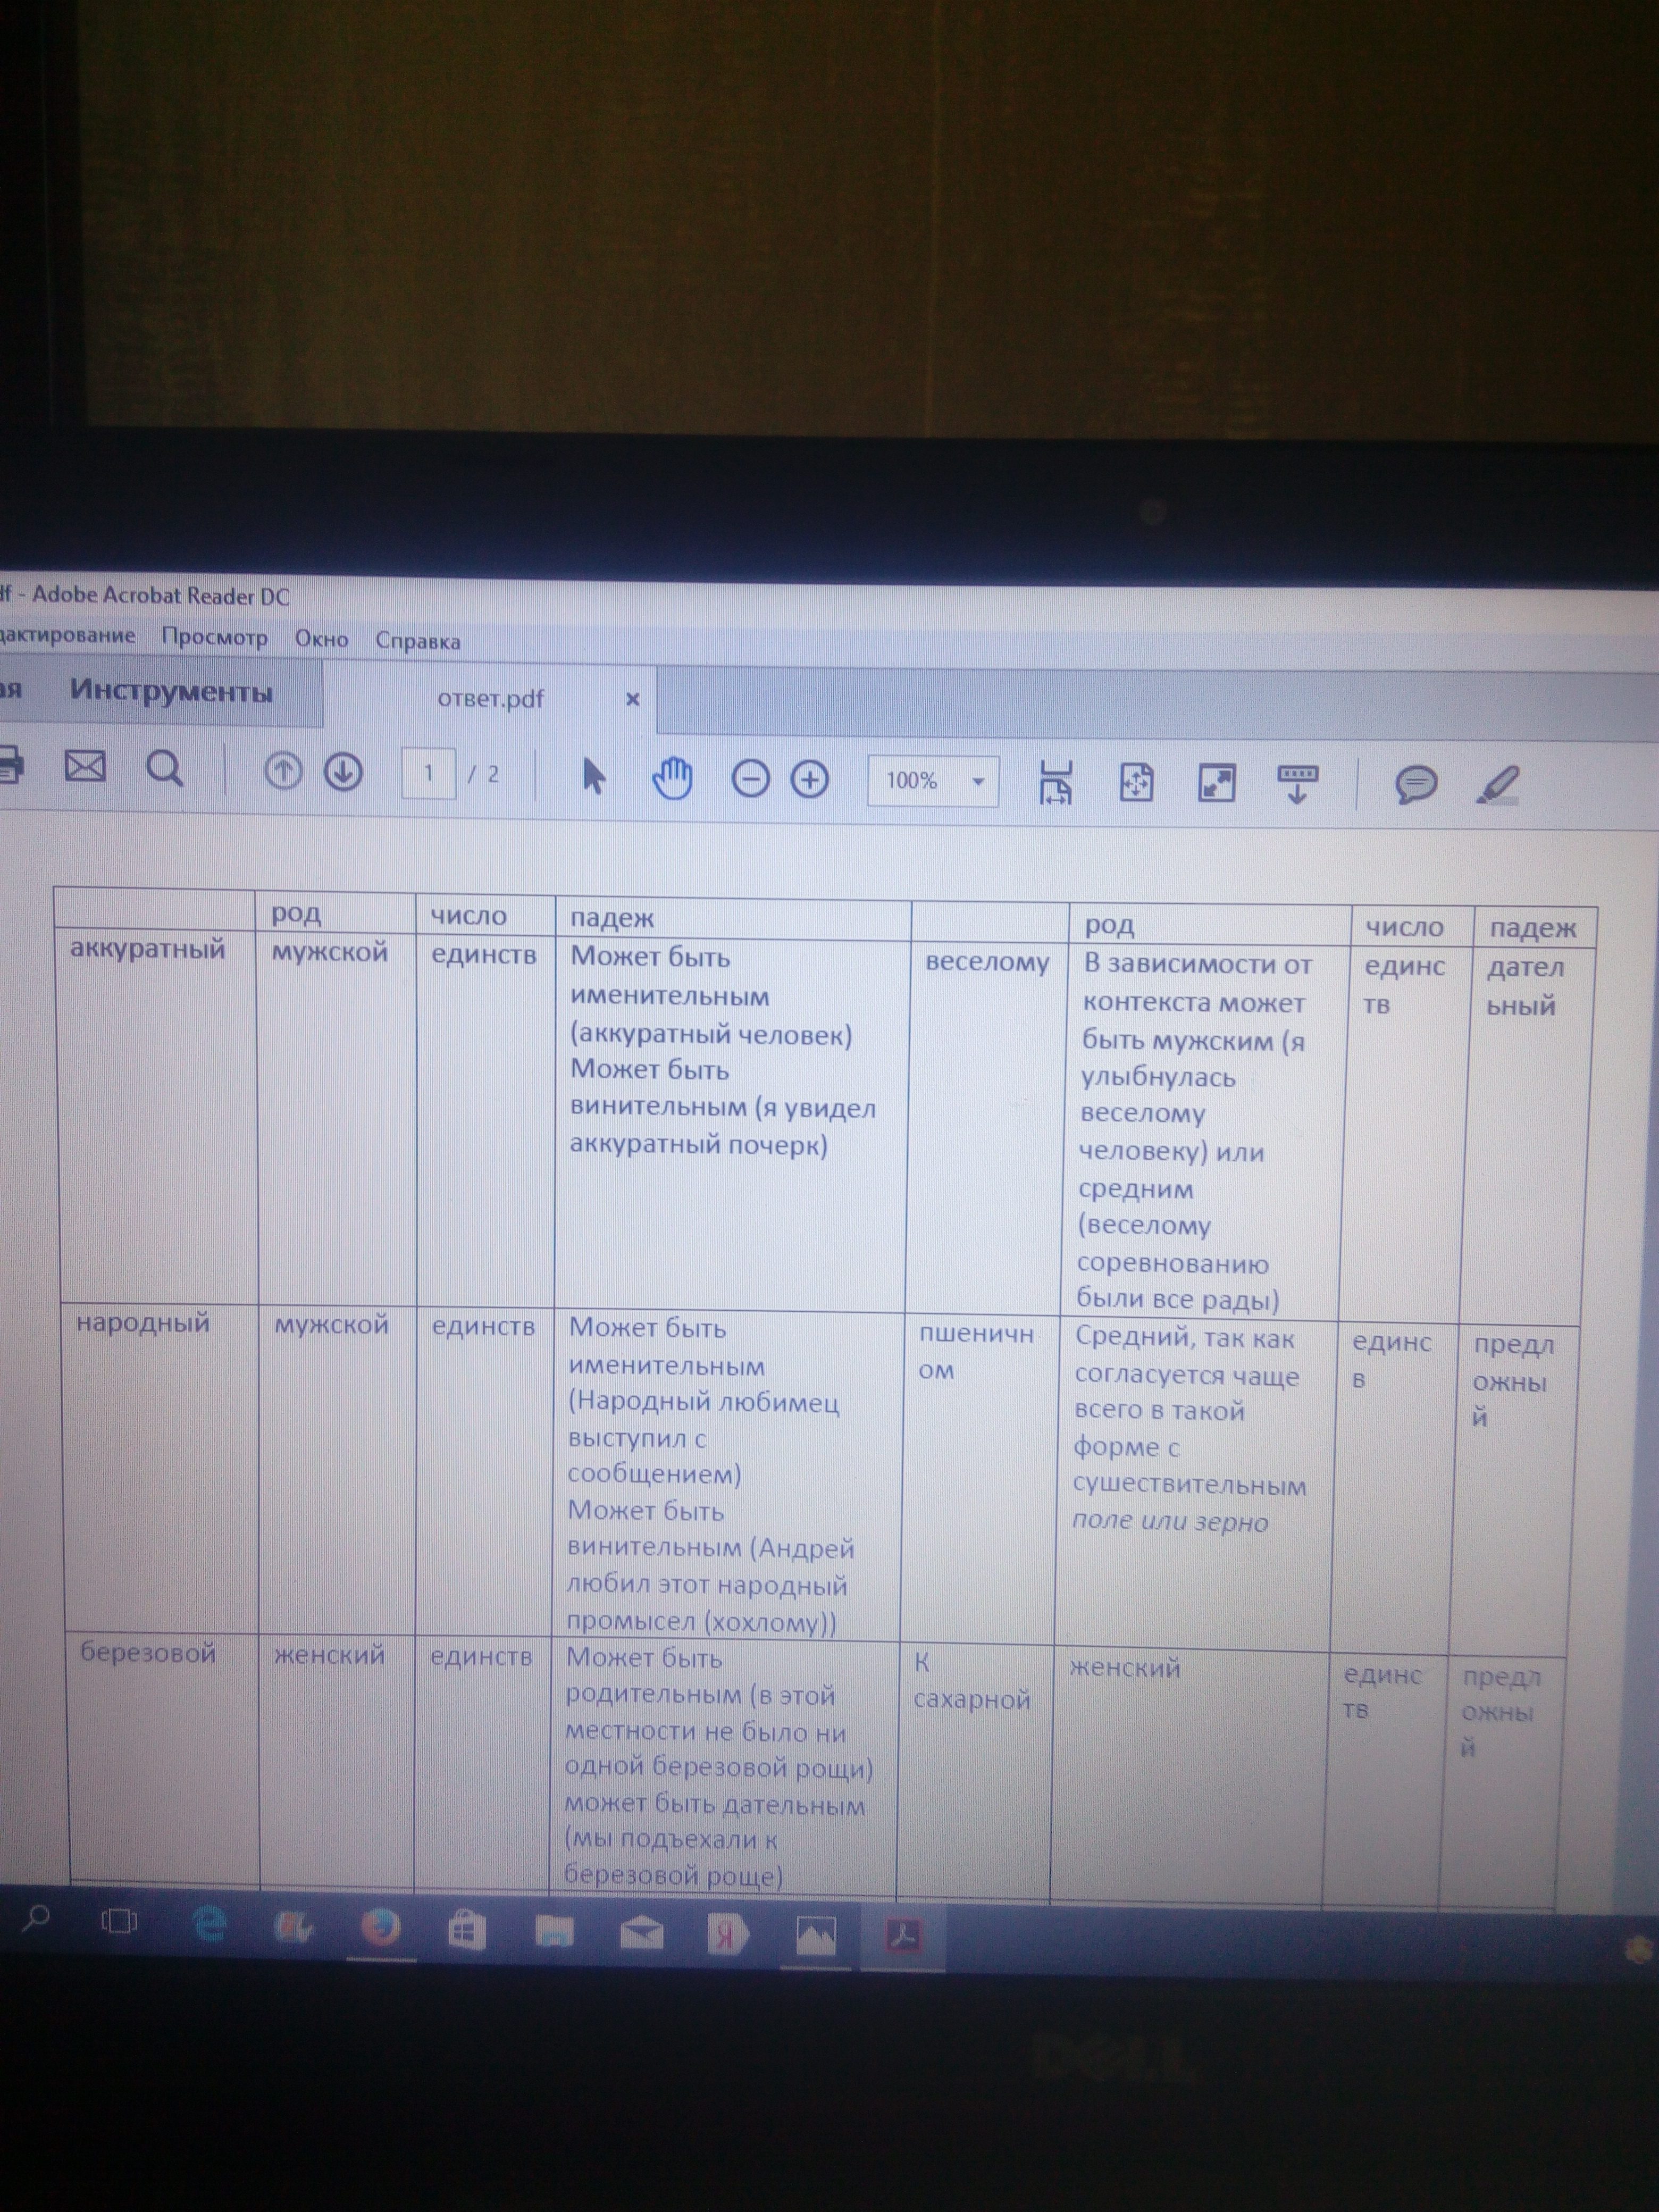Go to next page with down arrow
The height and width of the screenshot is (2212, 1659).
click(343, 773)
